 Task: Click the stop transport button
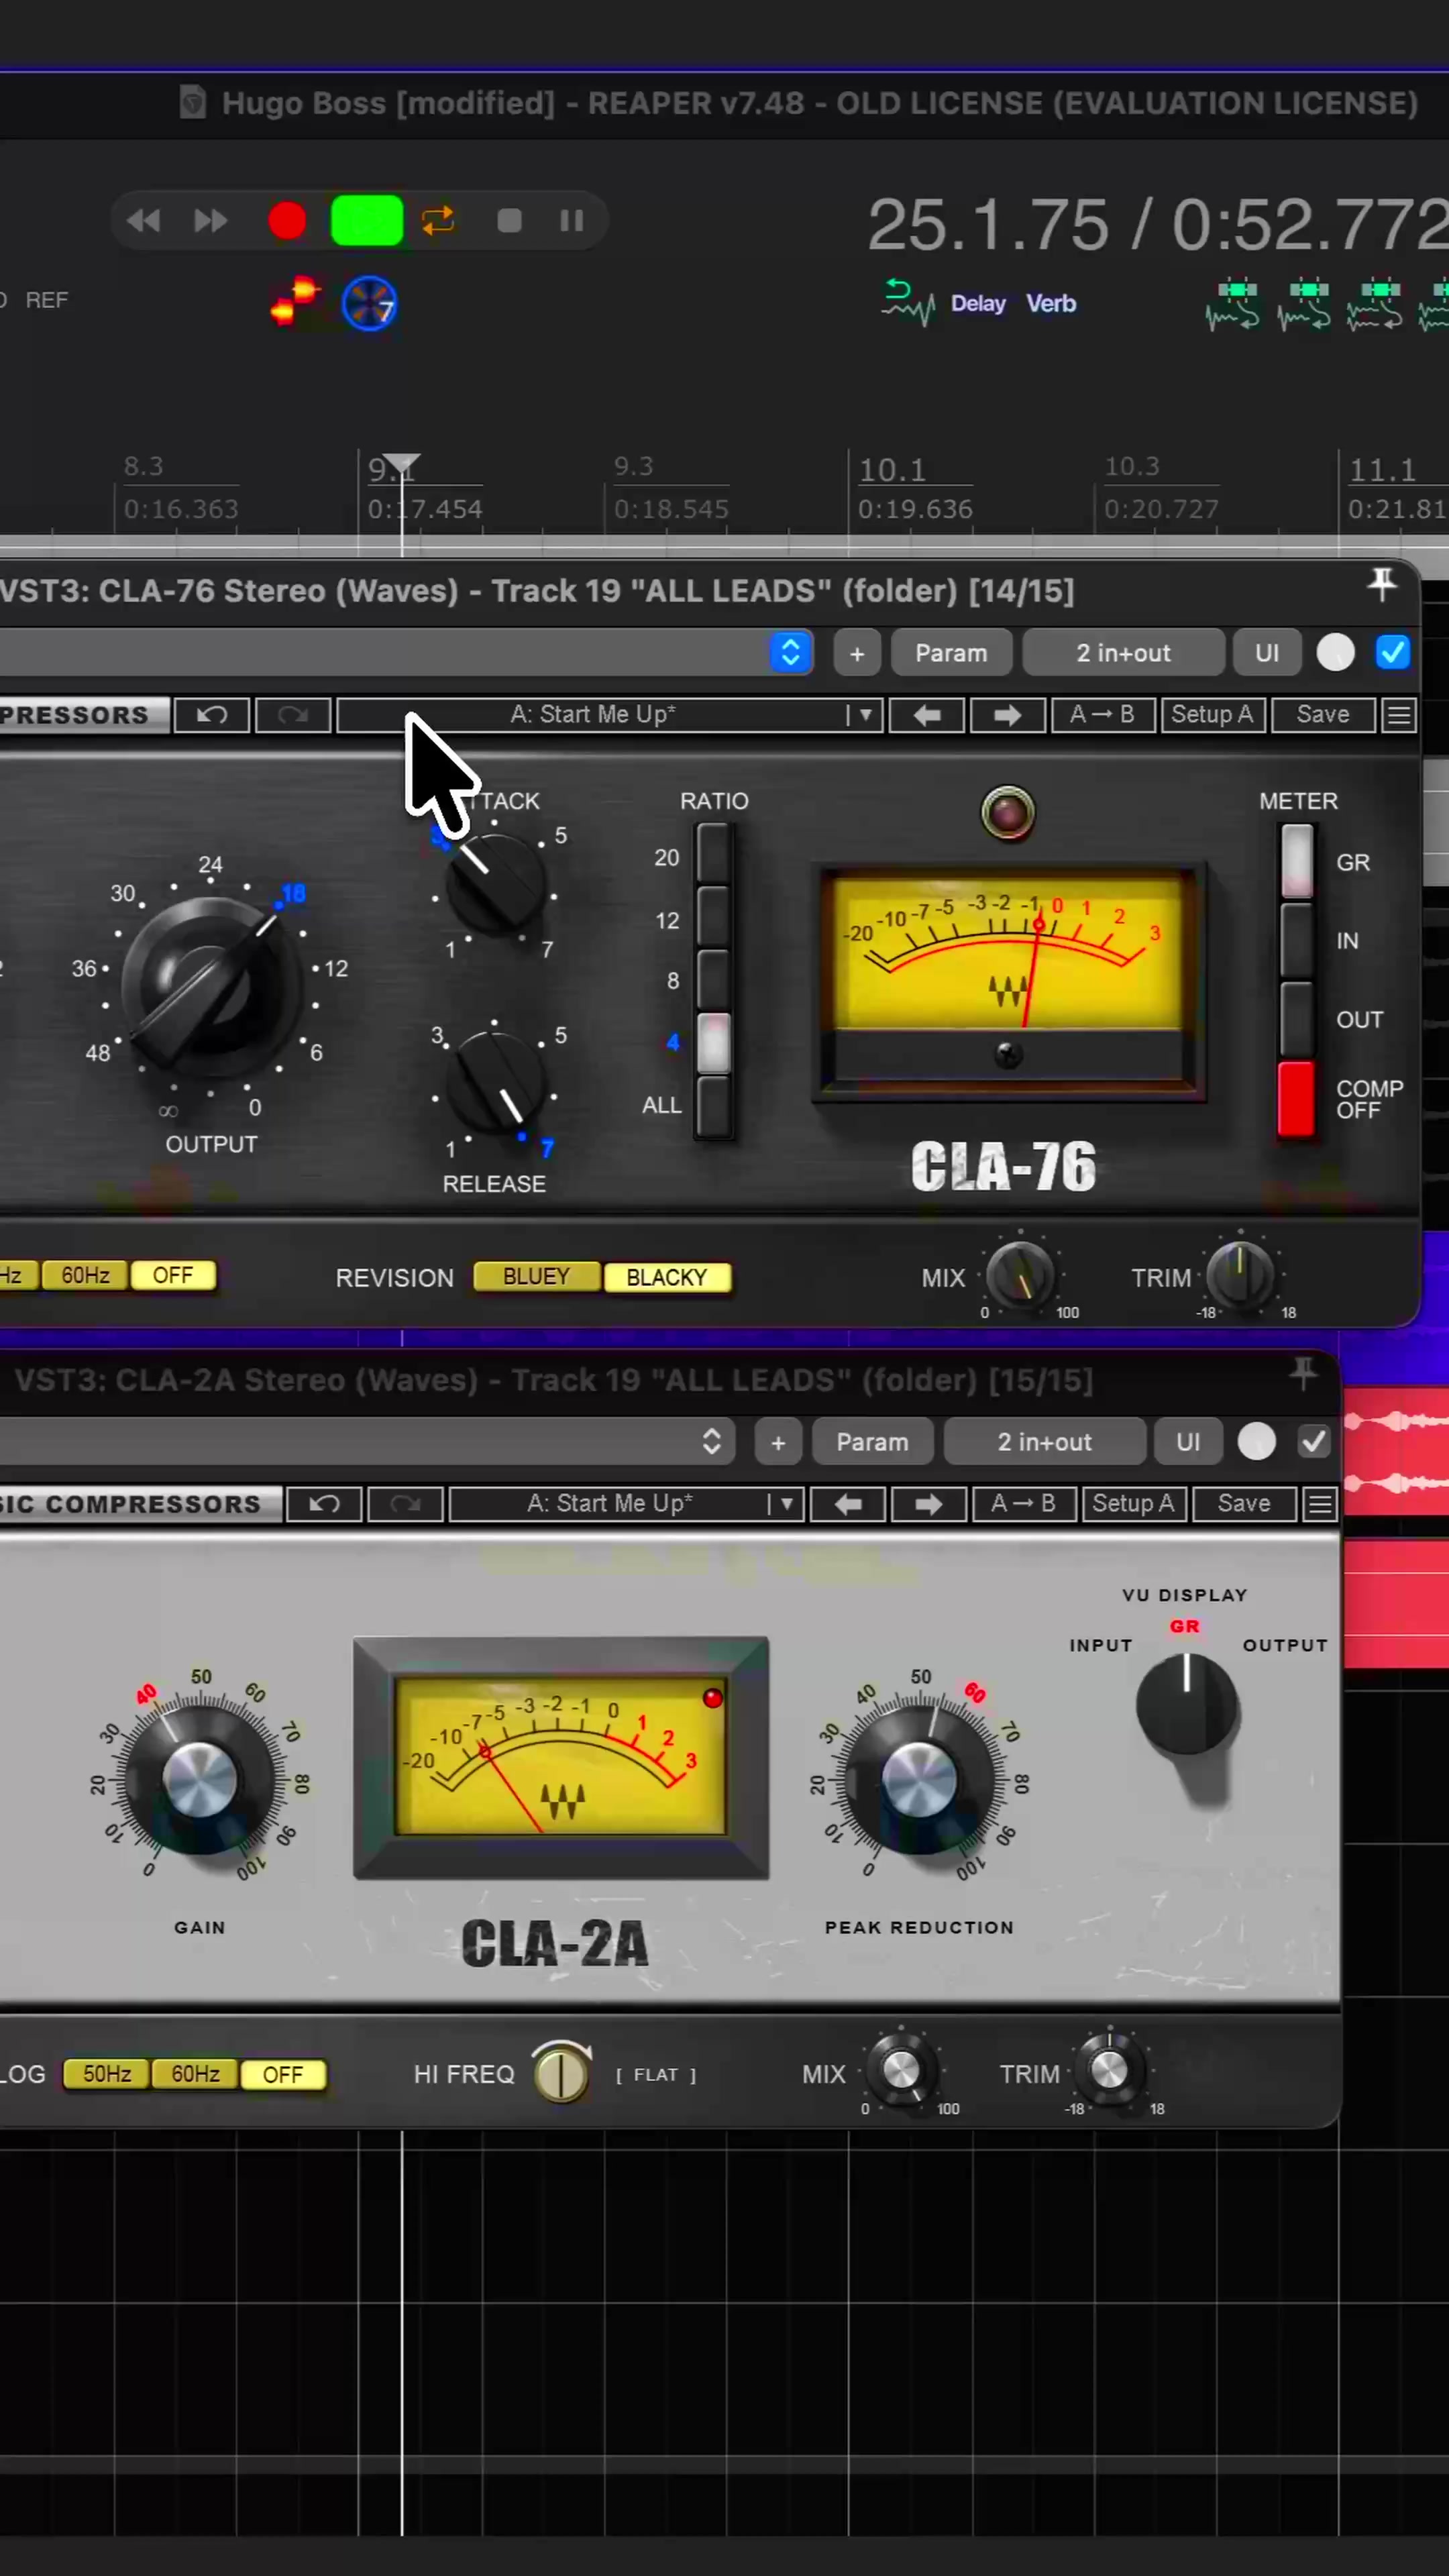(509, 221)
